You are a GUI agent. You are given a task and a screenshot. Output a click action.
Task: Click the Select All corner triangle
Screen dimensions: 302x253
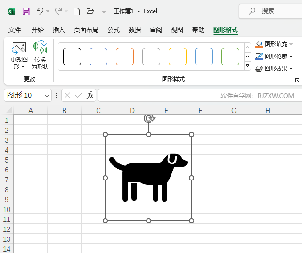[x=8, y=110]
